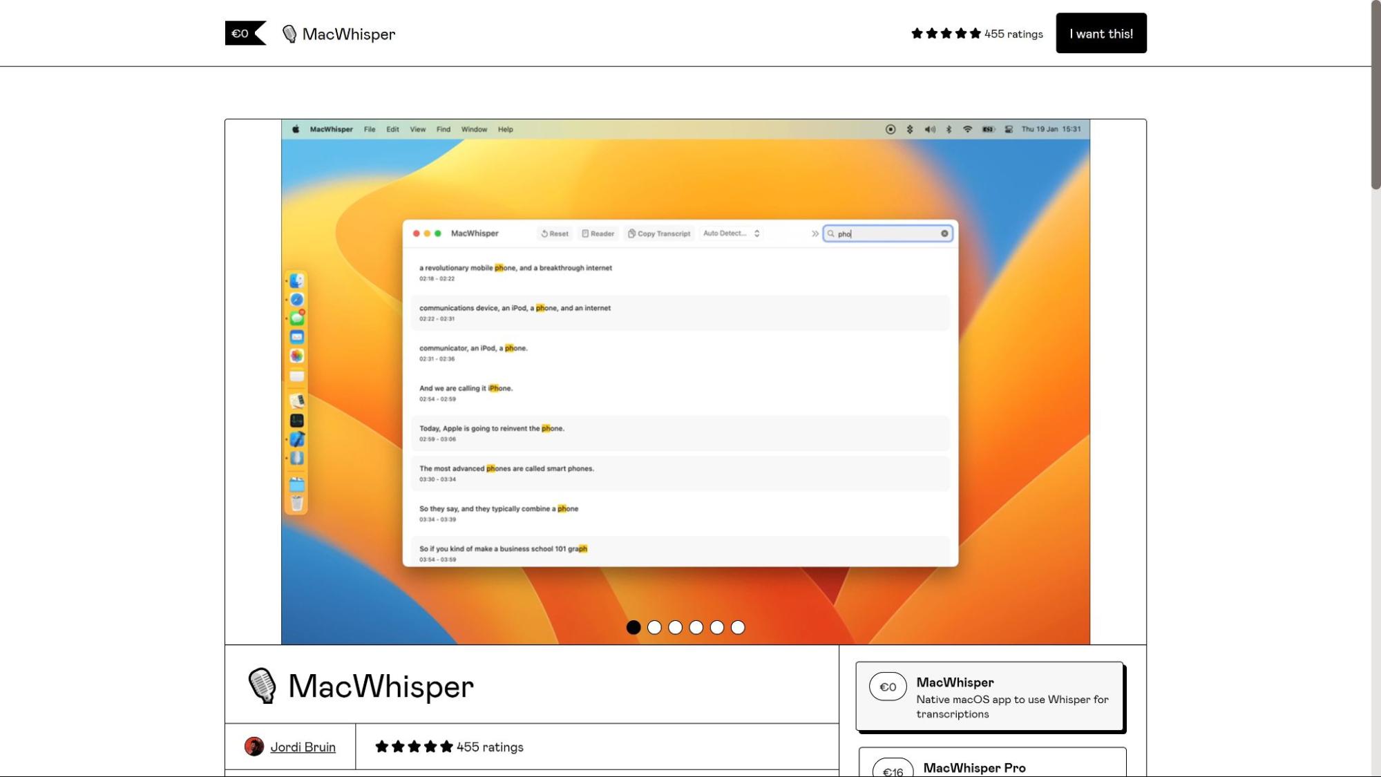Click the search input field
Image resolution: width=1381 pixels, height=777 pixels.
click(x=887, y=233)
